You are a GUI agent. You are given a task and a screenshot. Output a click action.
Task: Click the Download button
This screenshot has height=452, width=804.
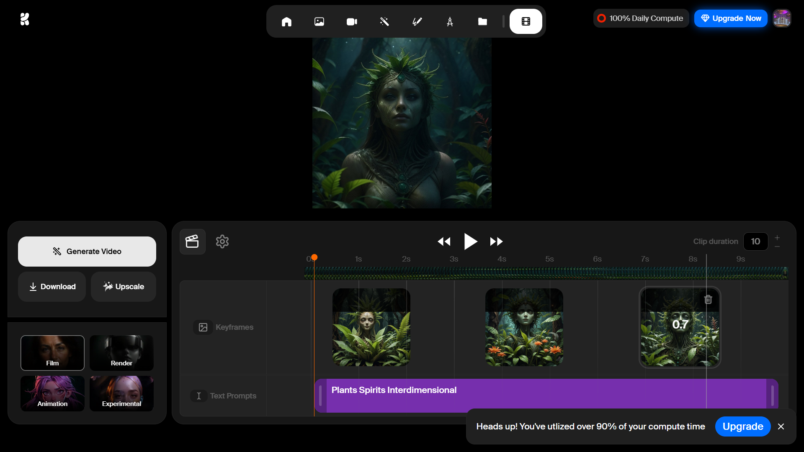point(52,287)
